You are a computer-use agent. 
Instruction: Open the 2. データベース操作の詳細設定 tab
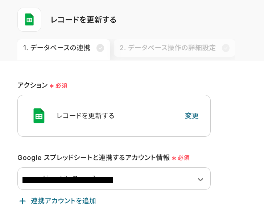(x=168, y=48)
